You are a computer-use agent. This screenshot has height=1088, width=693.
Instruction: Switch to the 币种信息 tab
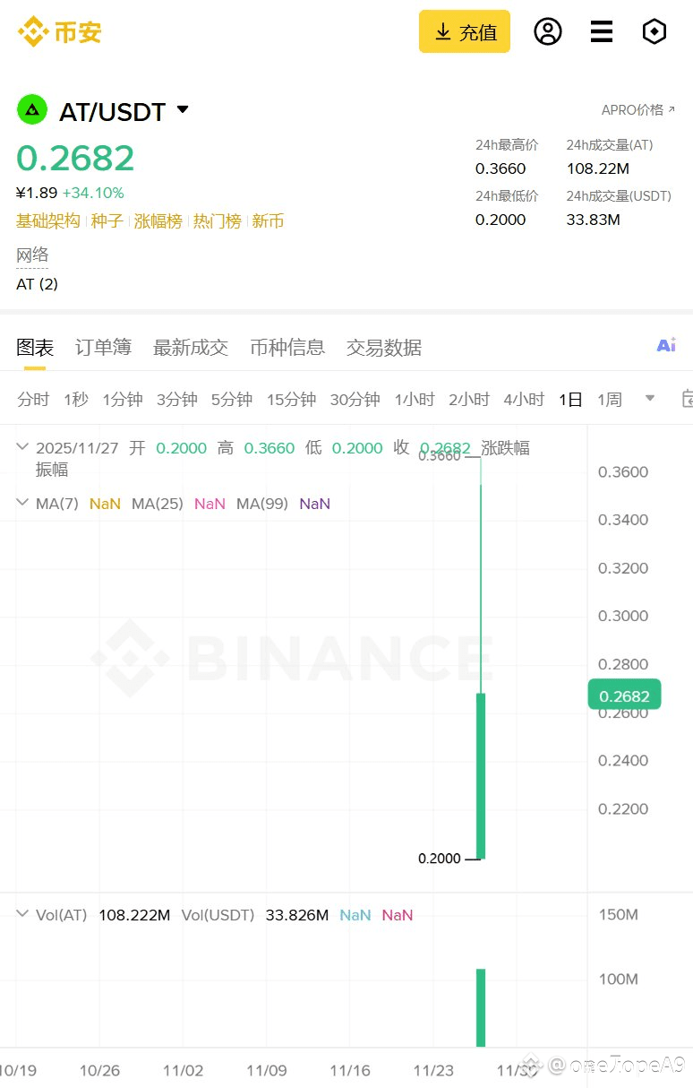[x=287, y=347]
